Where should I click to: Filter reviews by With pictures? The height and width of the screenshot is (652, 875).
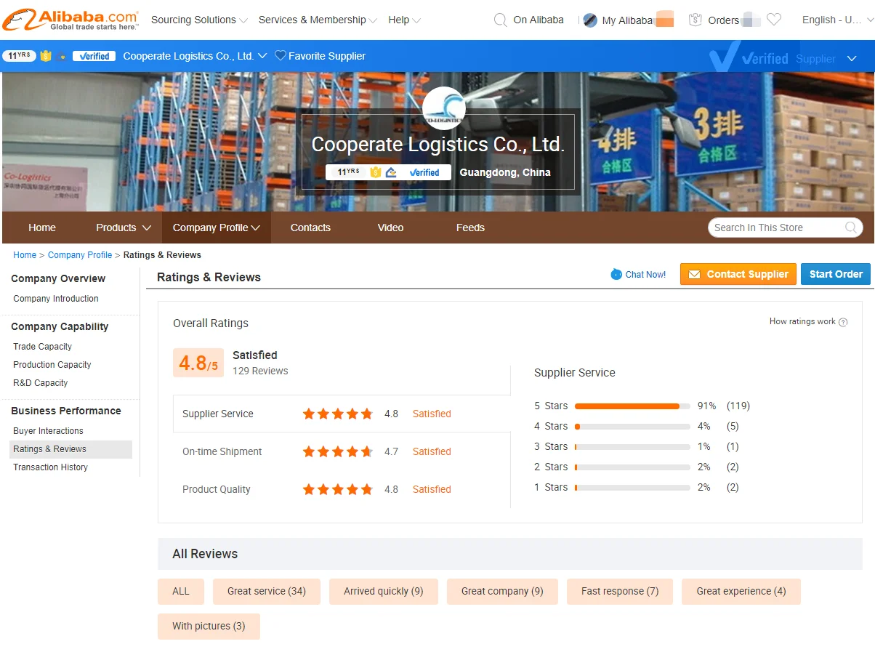(209, 626)
